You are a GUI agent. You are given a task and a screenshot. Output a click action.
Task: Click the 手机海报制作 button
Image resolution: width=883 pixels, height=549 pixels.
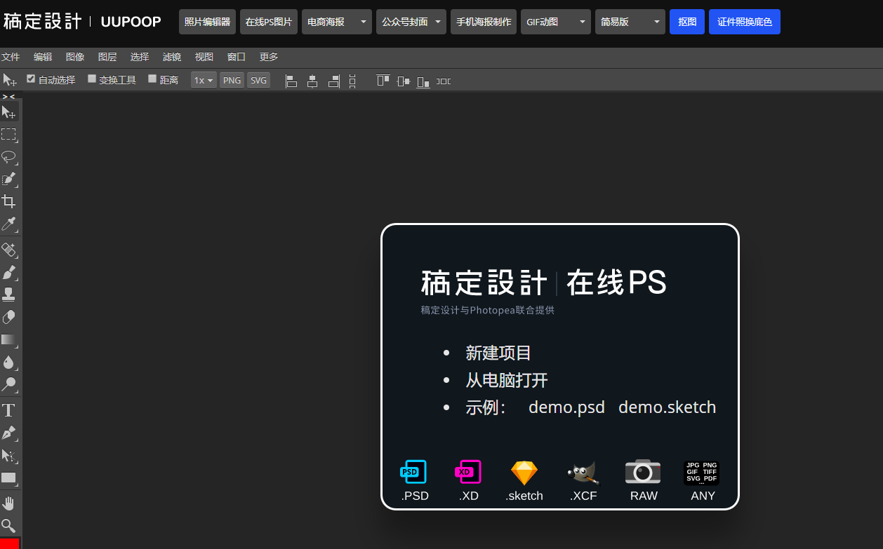click(484, 22)
